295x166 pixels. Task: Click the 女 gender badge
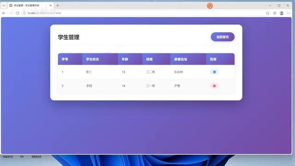point(214,86)
